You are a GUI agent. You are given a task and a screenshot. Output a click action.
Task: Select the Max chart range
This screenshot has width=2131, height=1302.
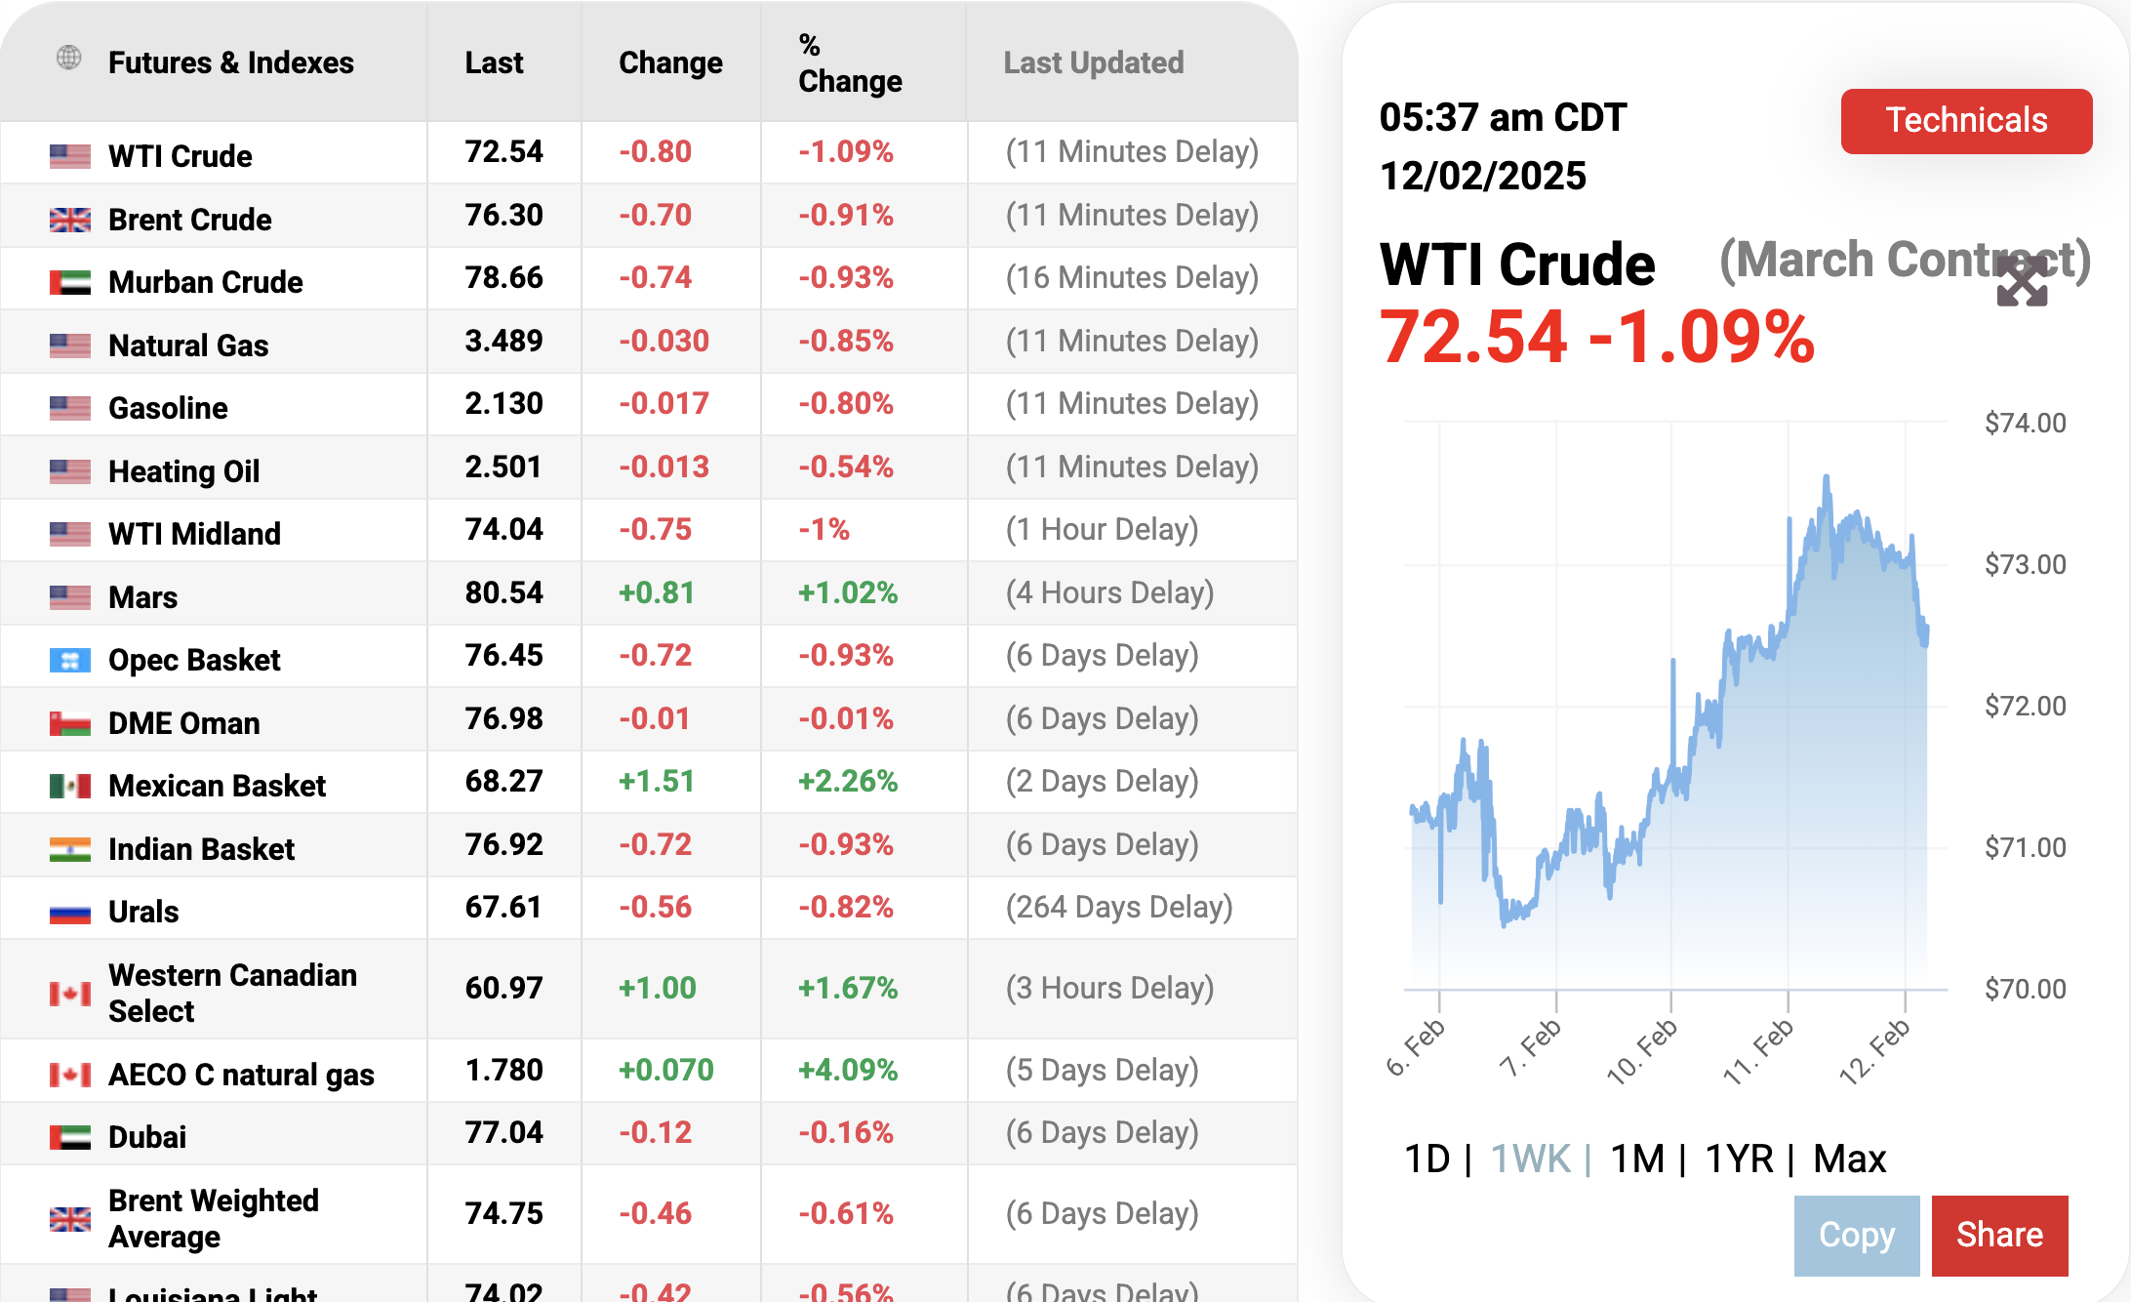pos(1849,1159)
